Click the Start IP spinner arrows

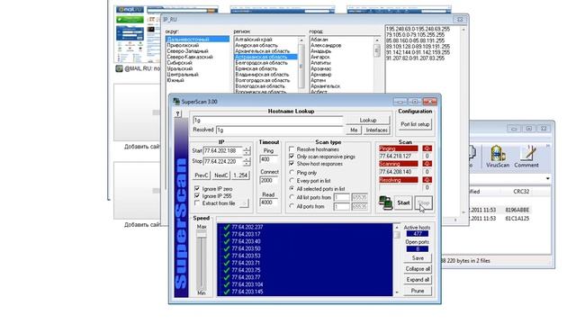pyautogui.click(x=247, y=150)
